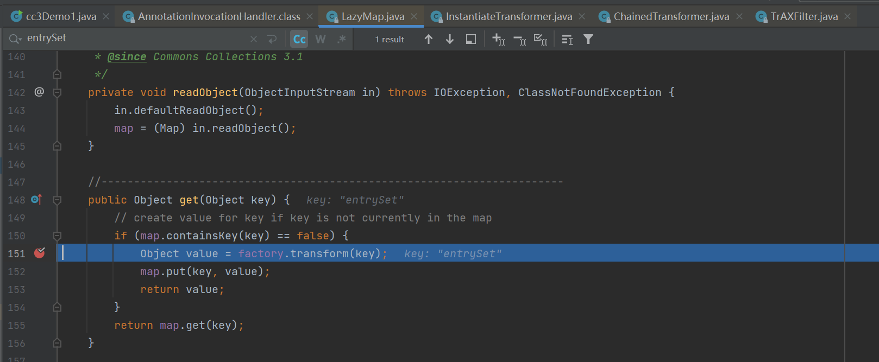Click the '1 result' search count
Image resolution: width=879 pixels, height=362 pixels.
pyautogui.click(x=390, y=40)
